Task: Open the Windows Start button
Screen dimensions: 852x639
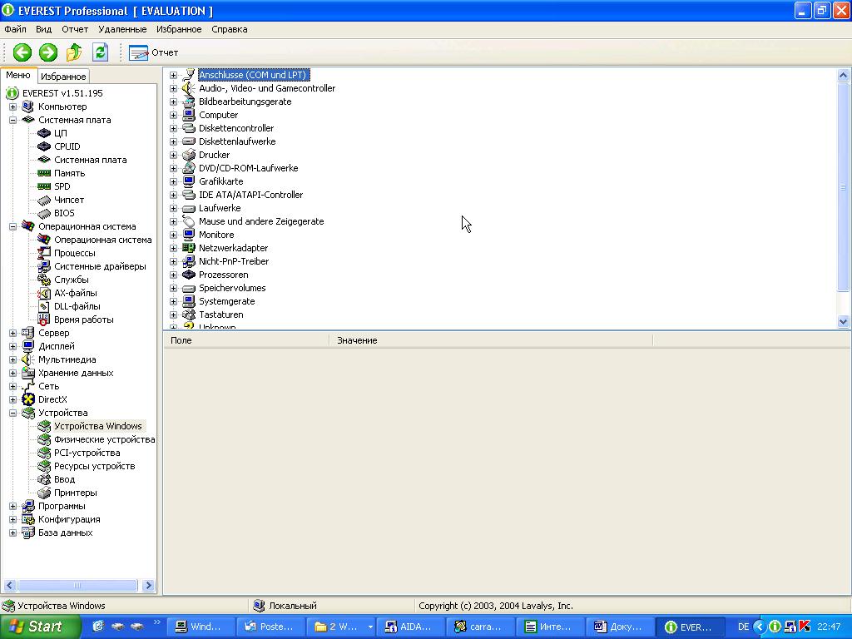Action: tap(40, 627)
